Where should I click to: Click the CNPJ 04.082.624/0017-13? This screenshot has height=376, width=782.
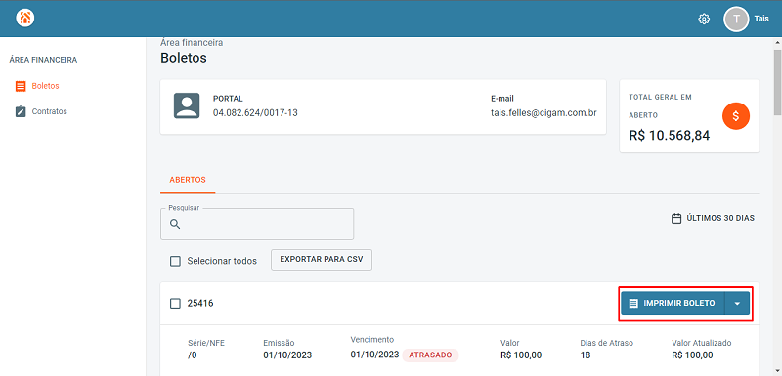[x=255, y=113]
